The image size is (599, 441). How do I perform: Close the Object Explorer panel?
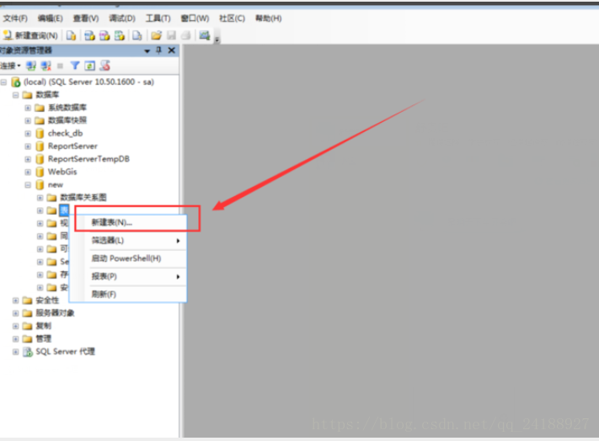pos(172,50)
